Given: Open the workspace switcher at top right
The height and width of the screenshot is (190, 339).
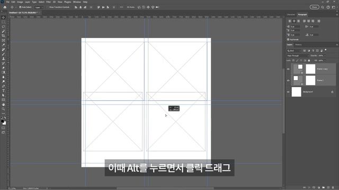Looking at the screenshot, I should [334, 7].
